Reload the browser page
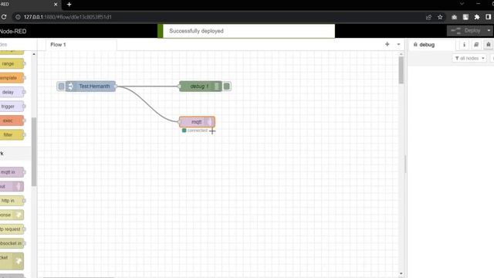Screen dimensions: 494x278 4,17
